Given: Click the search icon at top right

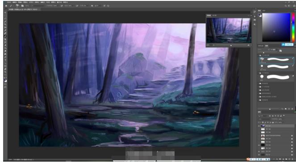Looking at the screenshot, I should [x=286, y=6].
